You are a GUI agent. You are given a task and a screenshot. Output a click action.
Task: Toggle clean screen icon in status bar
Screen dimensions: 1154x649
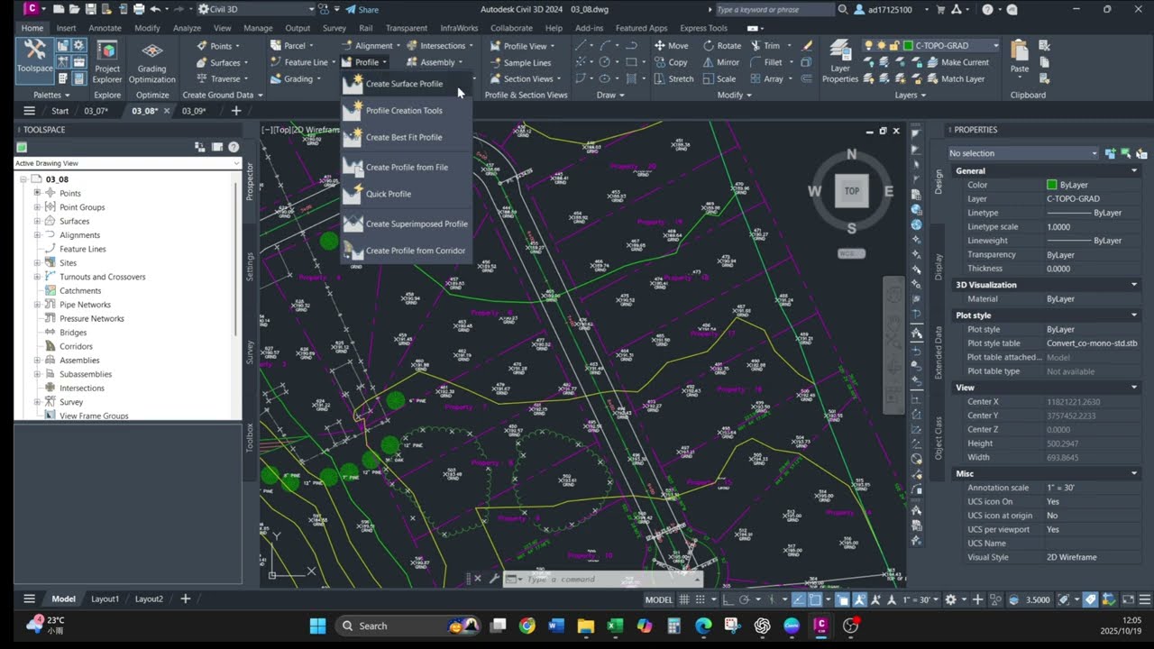coord(1128,599)
